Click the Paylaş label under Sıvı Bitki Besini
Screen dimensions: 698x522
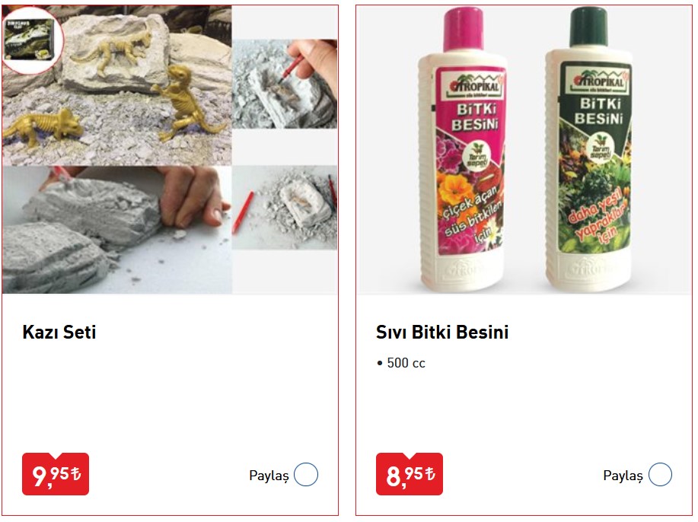[x=623, y=476]
